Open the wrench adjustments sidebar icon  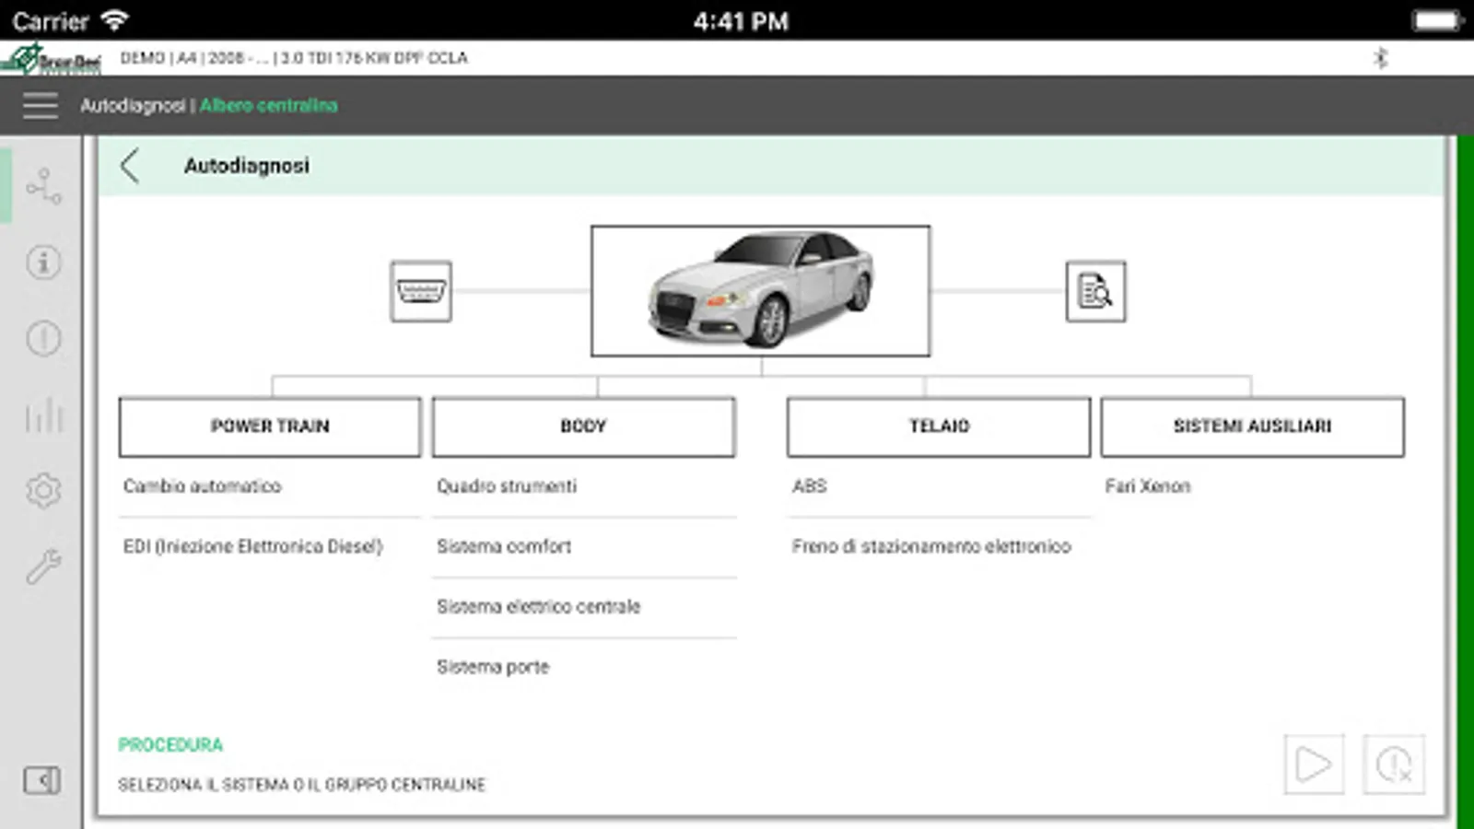(43, 566)
